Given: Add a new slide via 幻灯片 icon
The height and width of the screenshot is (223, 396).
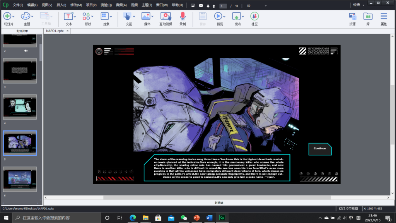Looking at the screenshot, I should pos(7,16).
